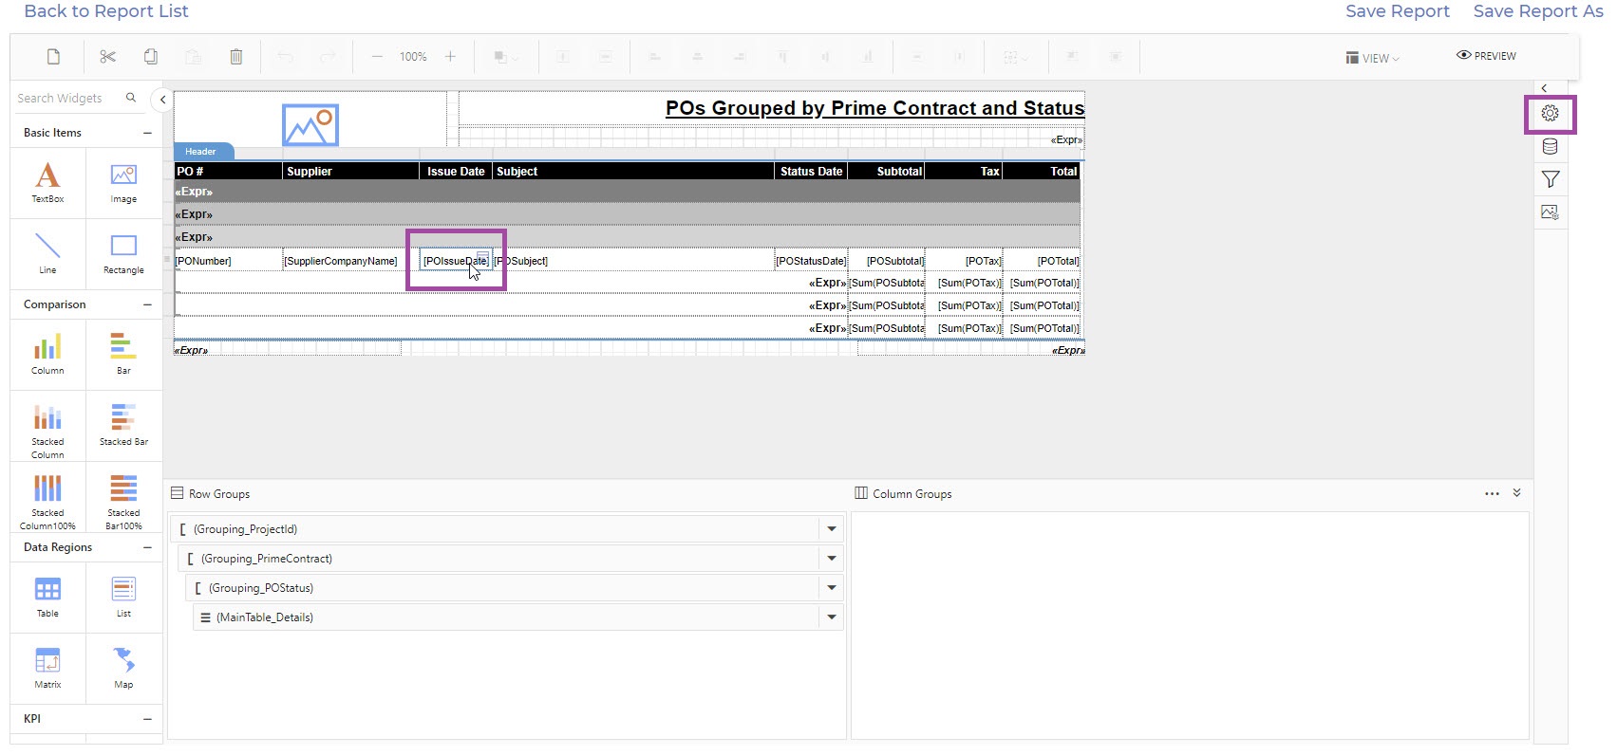The height and width of the screenshot is (755, 1617).
Task: Open MainTable_Details dropdown arrow
Action: [832, 617]
